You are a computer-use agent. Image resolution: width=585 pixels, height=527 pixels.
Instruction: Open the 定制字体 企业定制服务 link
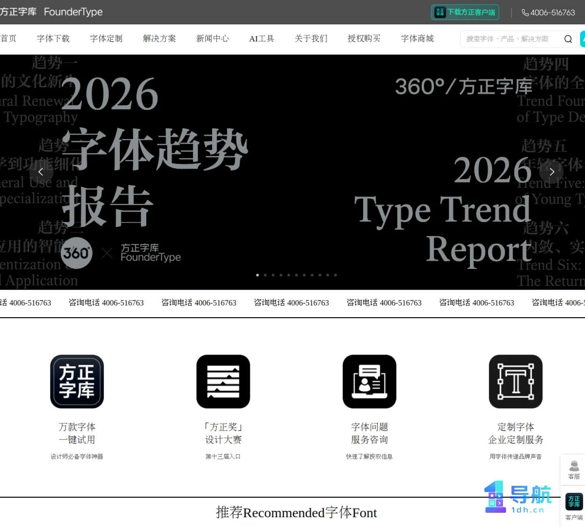point(516,433)
